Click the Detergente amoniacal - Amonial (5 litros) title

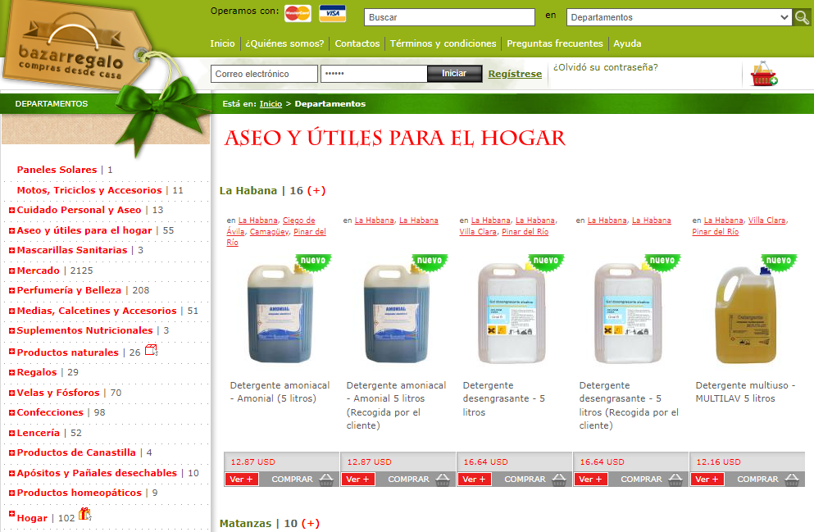280,392
